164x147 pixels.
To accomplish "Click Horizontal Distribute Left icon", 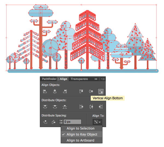I will click(81, 107).
